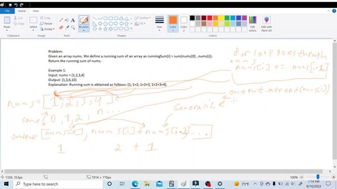Pick the black color swatch

[x=192, y=18]
